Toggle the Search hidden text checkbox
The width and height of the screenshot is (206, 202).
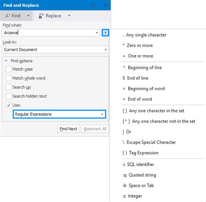[9, 96]
